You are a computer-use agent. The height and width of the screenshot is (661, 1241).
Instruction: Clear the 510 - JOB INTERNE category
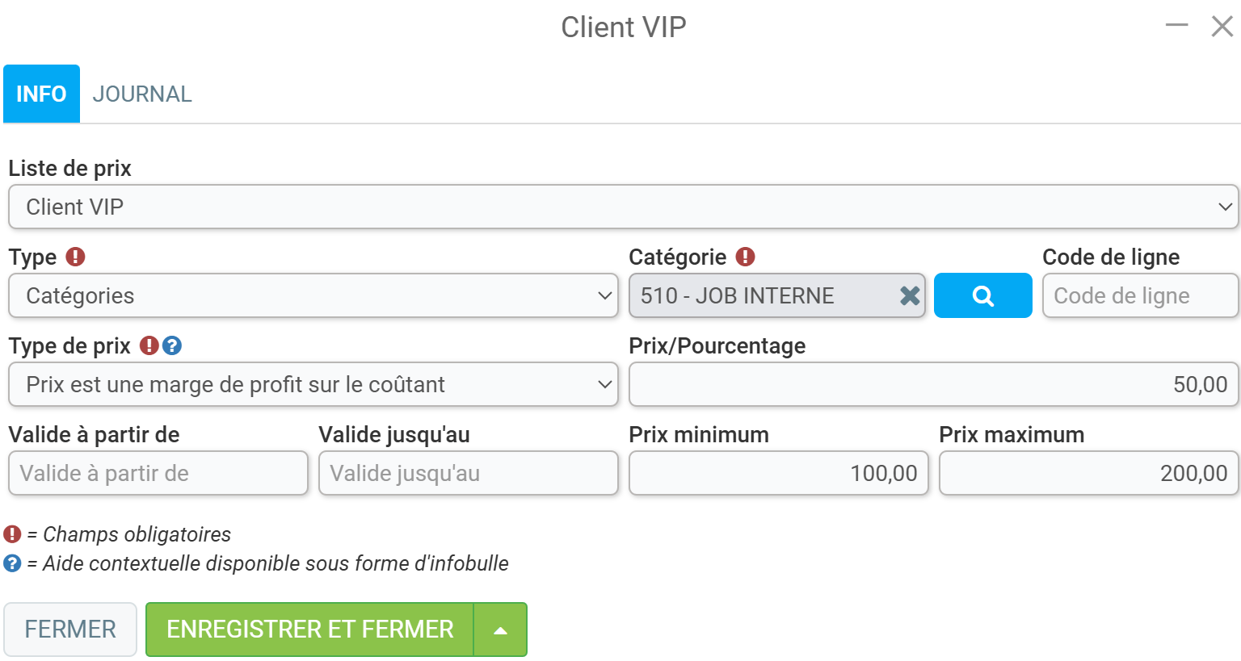point(910,296)
